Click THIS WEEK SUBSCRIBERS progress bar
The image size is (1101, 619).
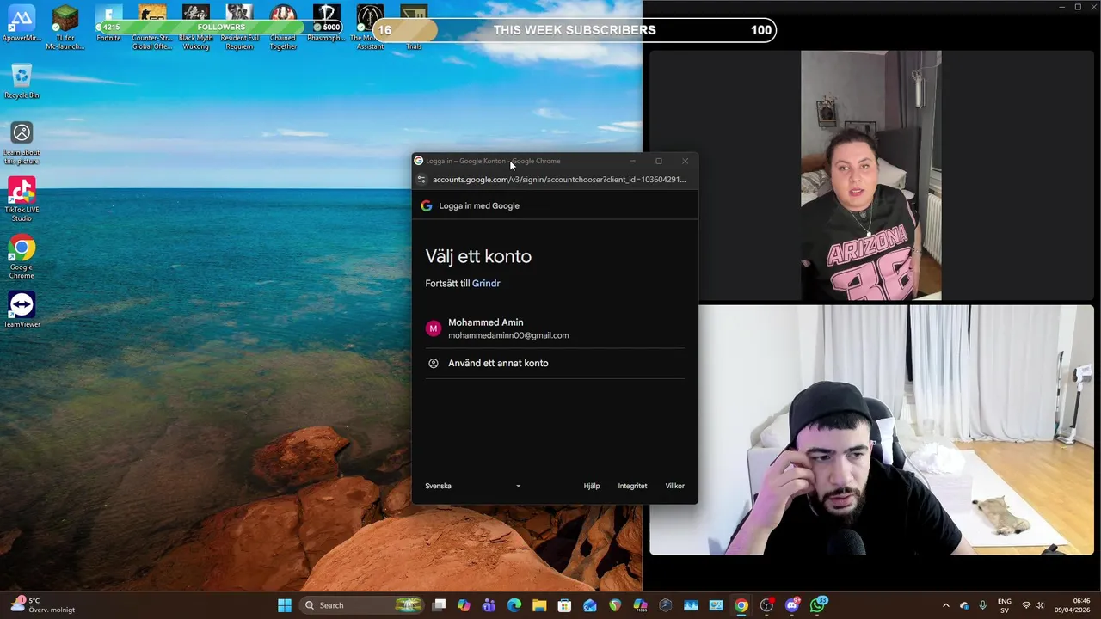point(575,30)
